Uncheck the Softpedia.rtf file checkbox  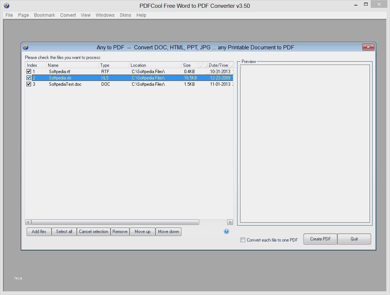29,71
